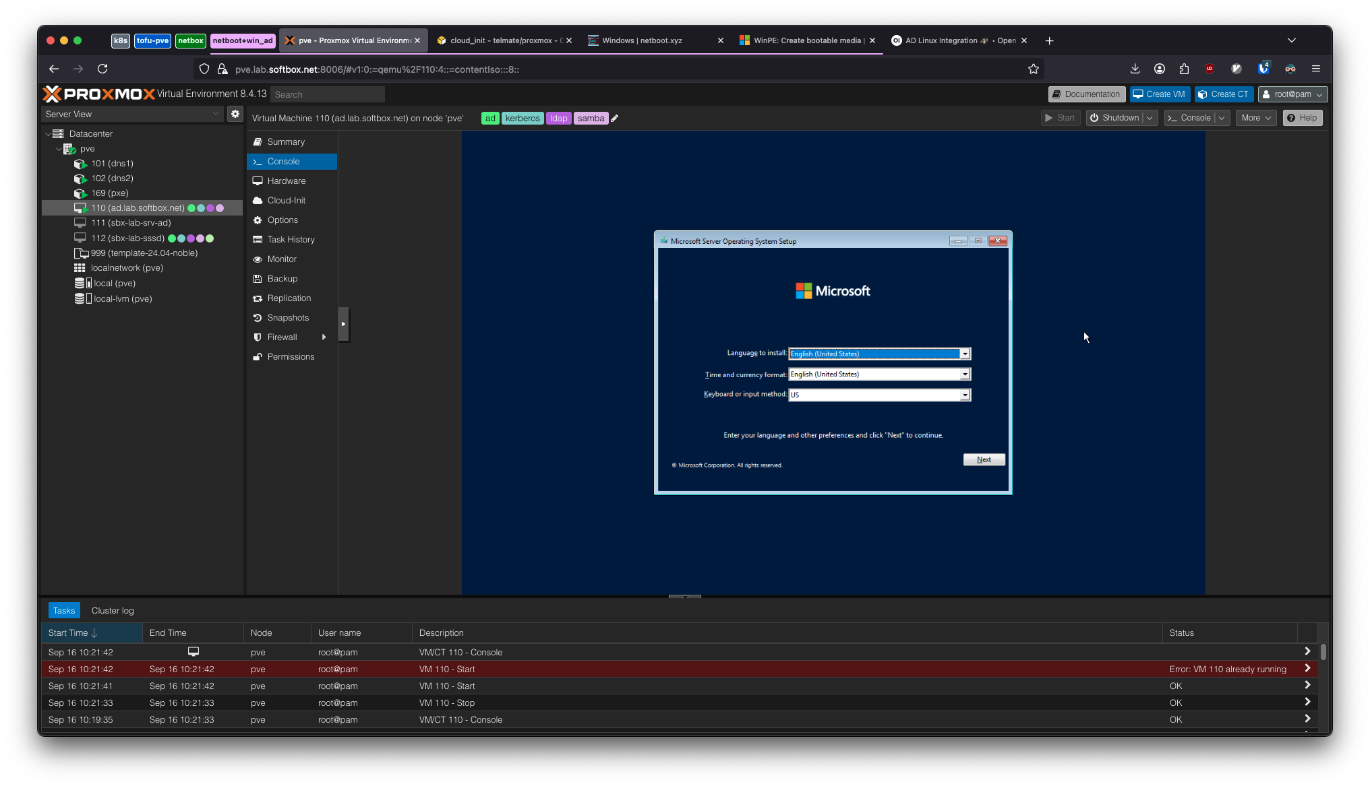Click the pencil icon to edit VM tags
Screen dimensions: 1370x786
614,118
